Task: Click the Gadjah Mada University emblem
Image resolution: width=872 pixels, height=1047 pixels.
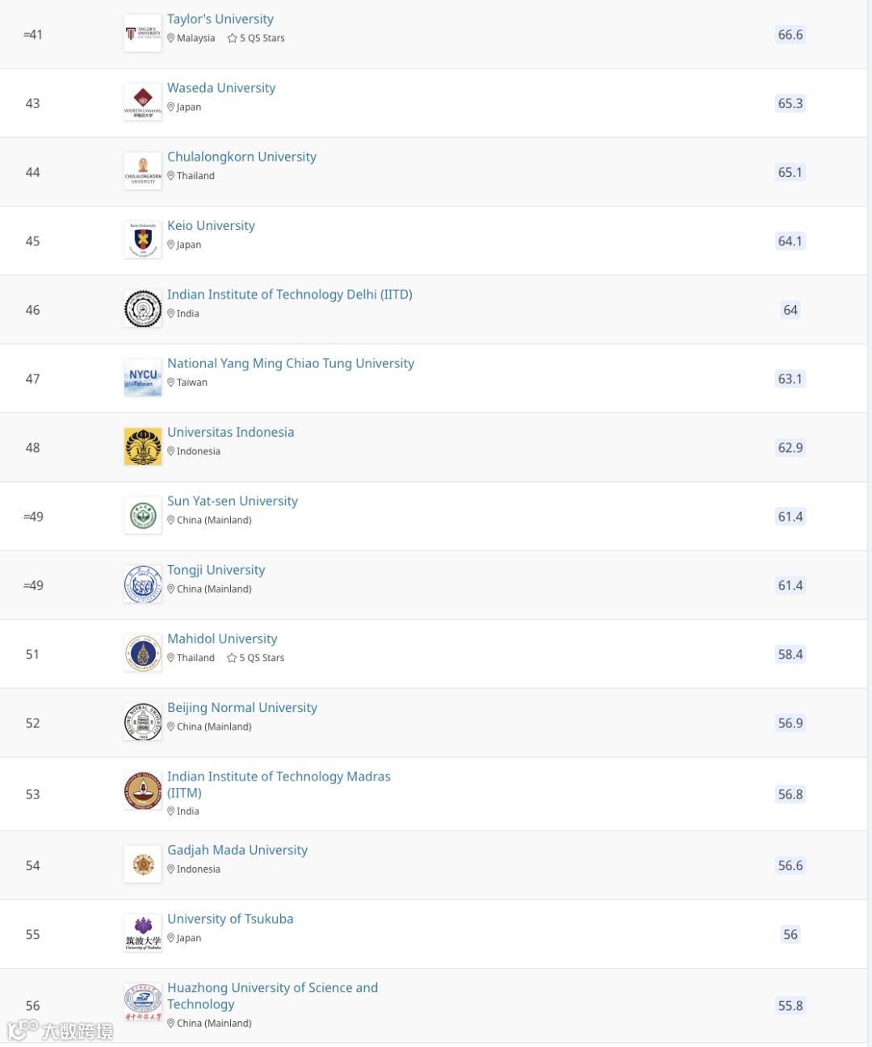Action: pos(143,865)
